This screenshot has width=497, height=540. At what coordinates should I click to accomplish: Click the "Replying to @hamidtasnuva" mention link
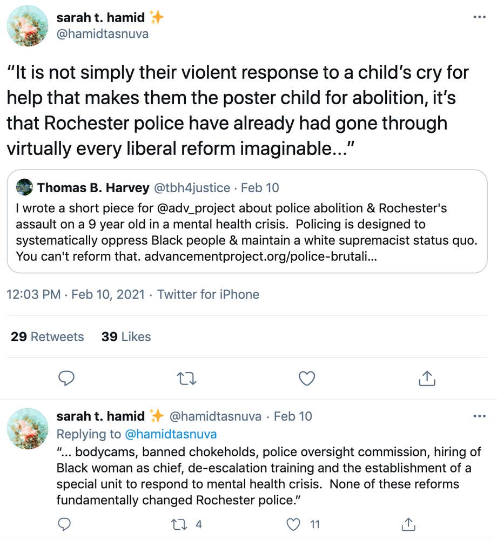(x=171, y=434)
